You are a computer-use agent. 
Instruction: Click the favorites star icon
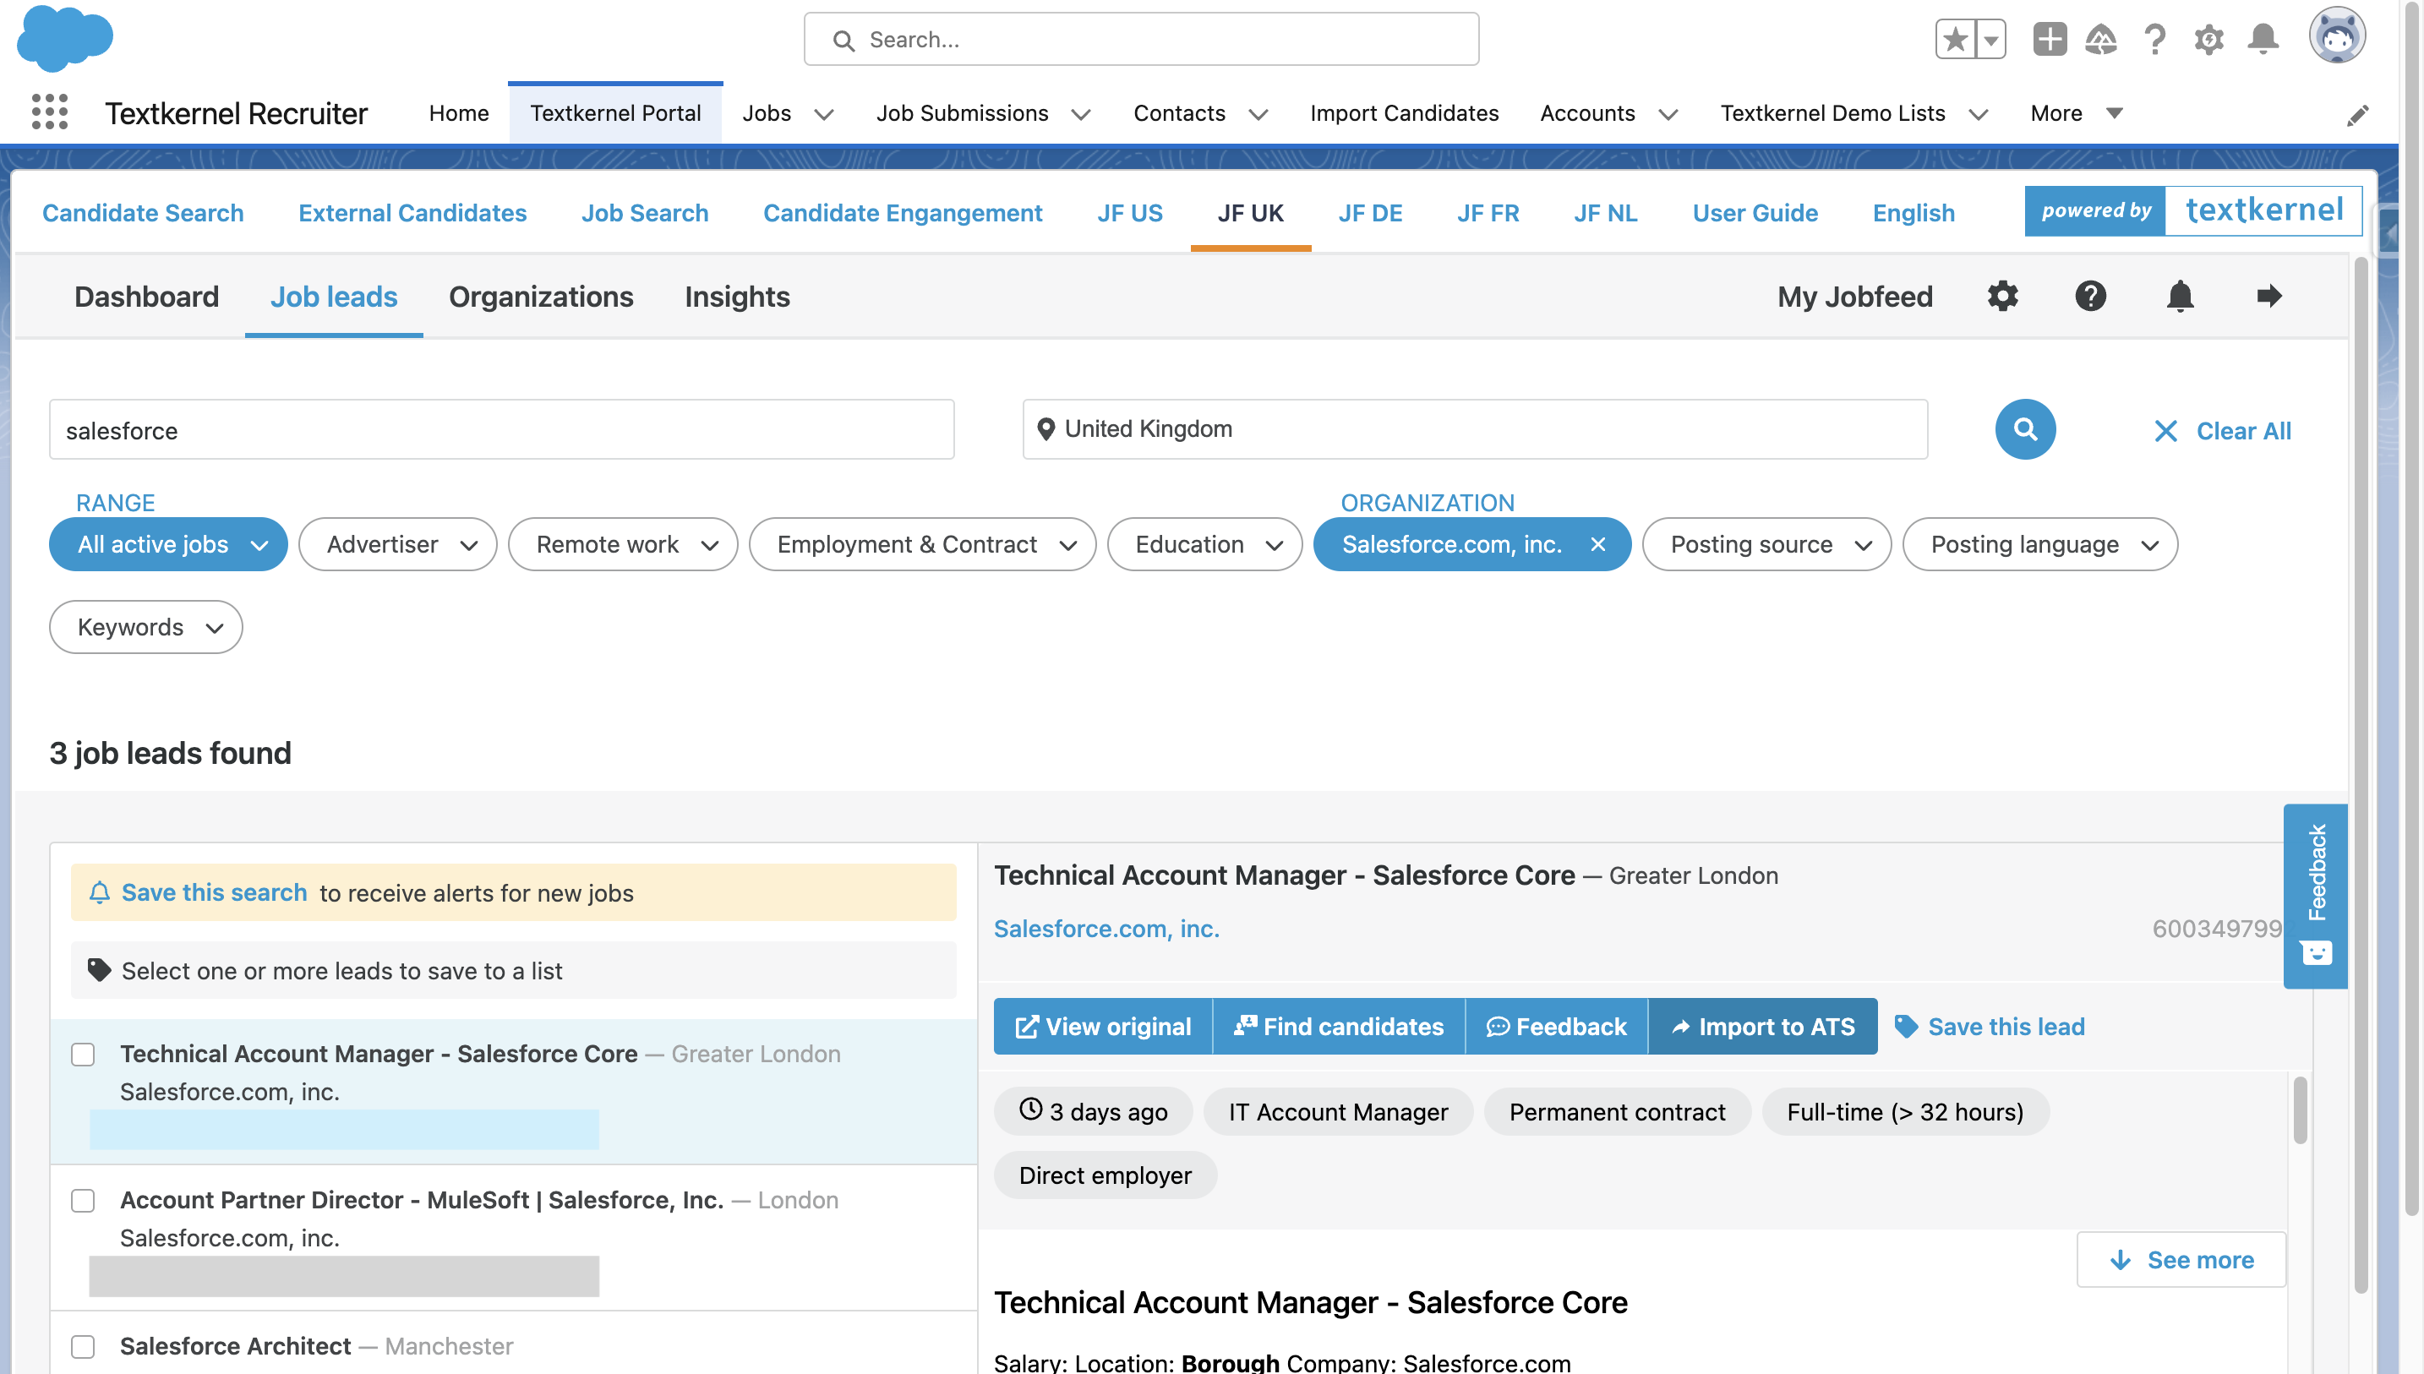[x=1955, y=40]
